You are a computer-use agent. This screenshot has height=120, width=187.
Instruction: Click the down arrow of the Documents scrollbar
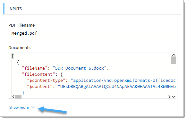(x=174, y=97)
